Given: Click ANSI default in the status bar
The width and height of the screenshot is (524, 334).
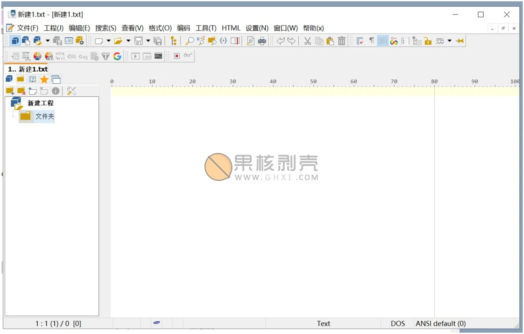Looking at the screenshot, I should [x=440, y=323].
